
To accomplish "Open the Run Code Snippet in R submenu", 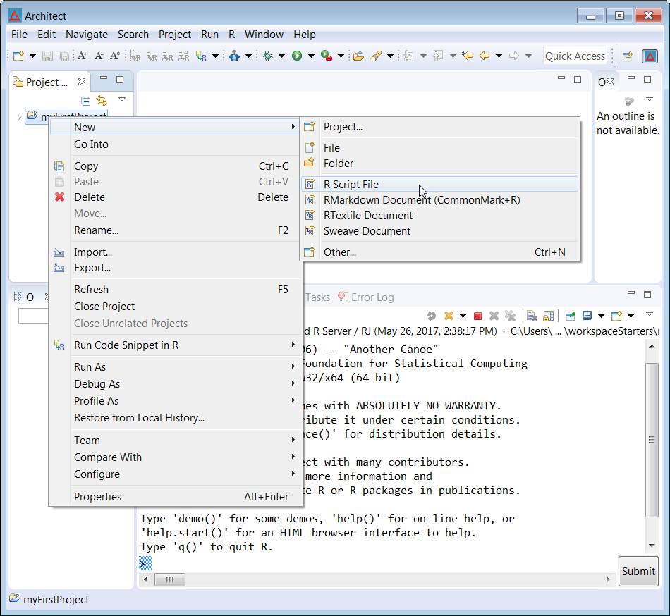I will point(176,345).
